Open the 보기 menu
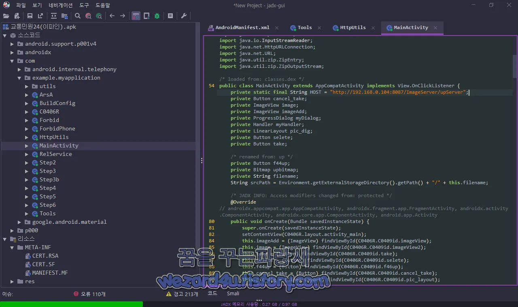Screen dimensions: 518x307 [37, 5]
